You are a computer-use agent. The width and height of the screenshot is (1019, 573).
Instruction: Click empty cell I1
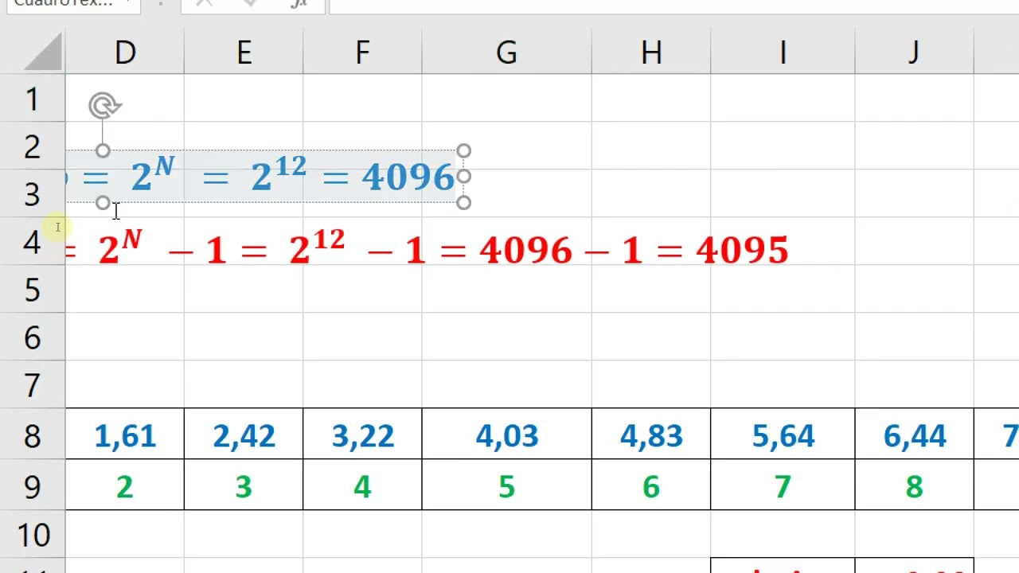783,99
